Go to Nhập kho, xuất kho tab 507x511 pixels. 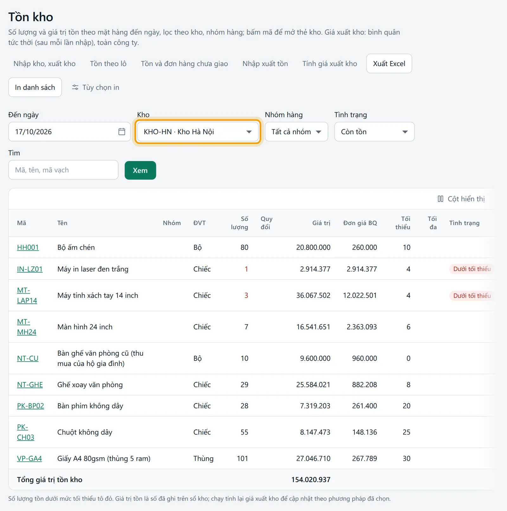[x=44, y=63]
